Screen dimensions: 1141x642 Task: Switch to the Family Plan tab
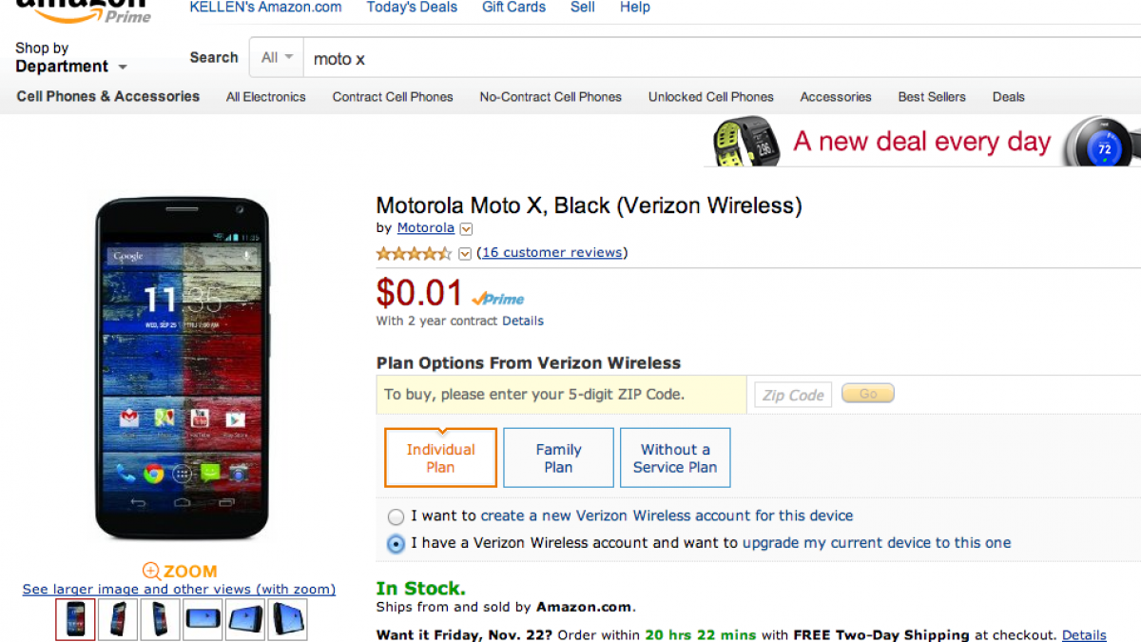(x=558, y=457)
